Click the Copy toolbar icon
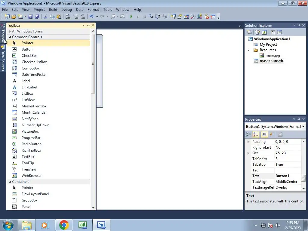Viewport: 308px width, 231px height. 52,17
